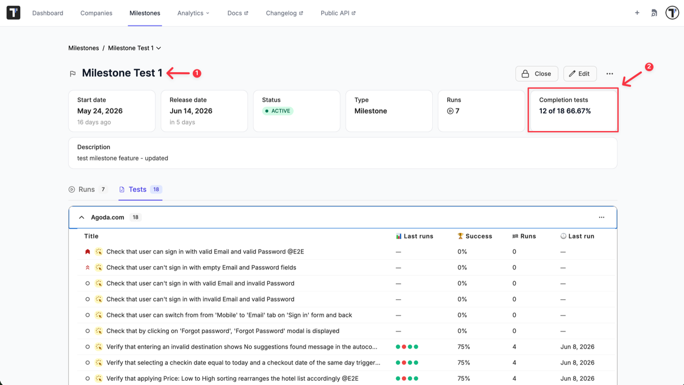Switch to the Runs tab

(88, 189)
